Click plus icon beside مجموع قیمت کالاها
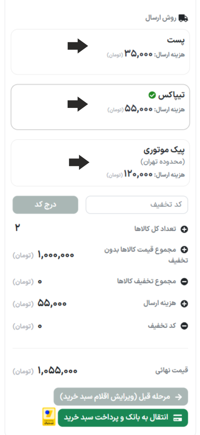Viewport: 200px width, 435px height. click(x=184, y=249)
